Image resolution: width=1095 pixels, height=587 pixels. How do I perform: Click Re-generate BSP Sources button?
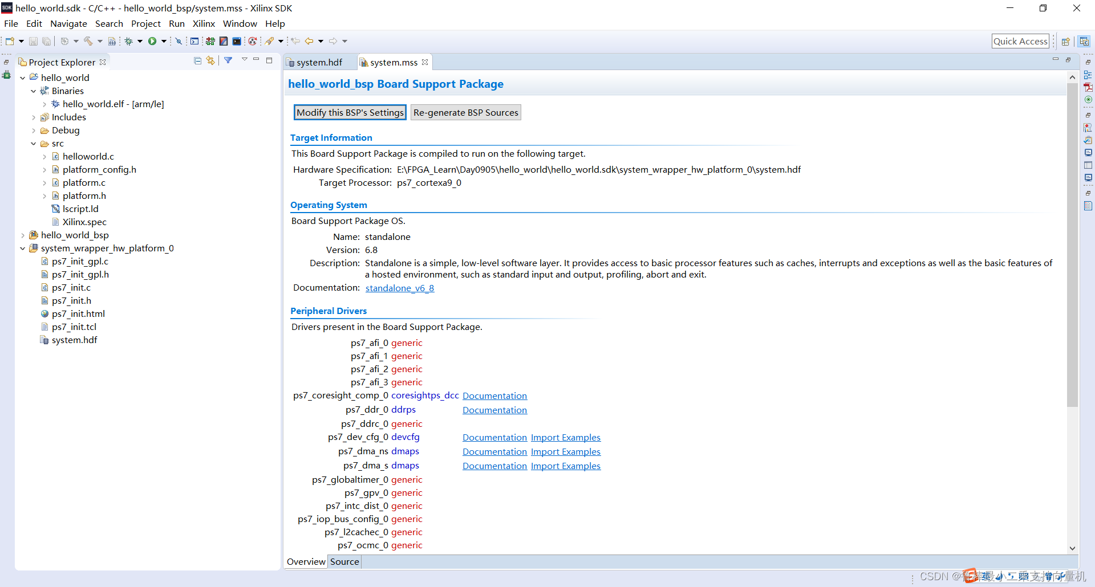coord(466,112)
